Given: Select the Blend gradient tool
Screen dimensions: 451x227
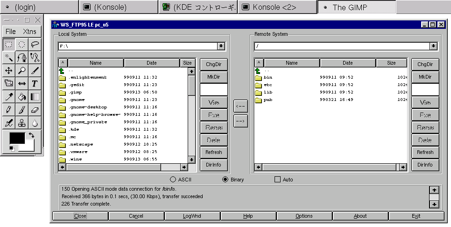Looking at the screenshot, I should pos(35,97).
